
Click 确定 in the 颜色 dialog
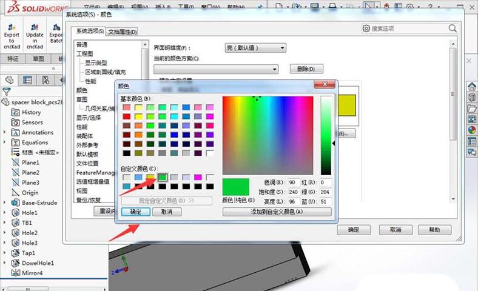pyautogui.click(x=136, y=212)
